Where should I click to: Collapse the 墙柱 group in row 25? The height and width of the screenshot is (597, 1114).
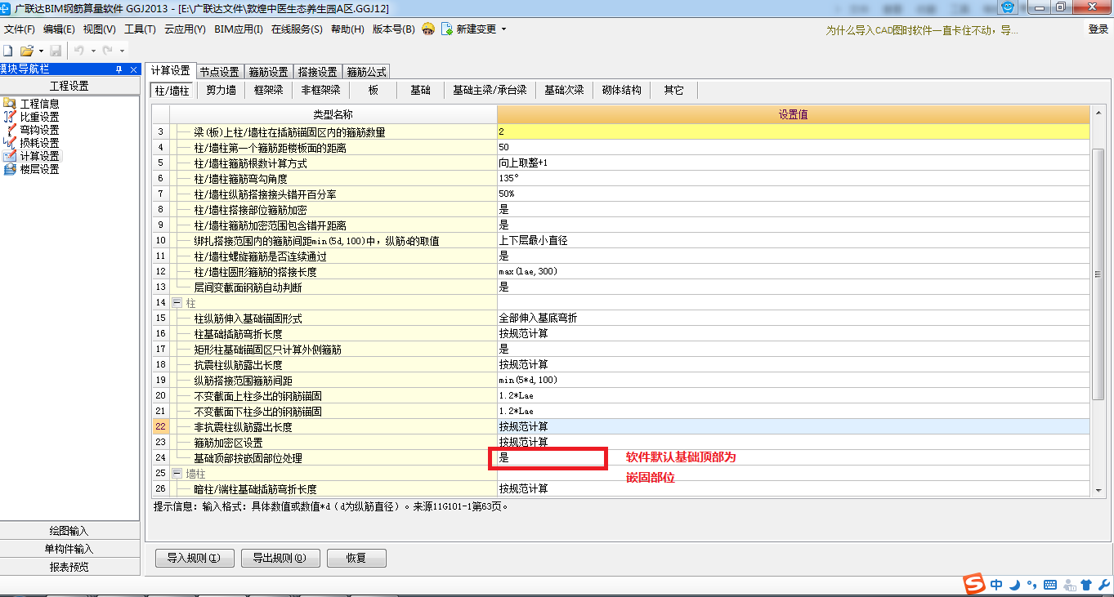pyautogui.click(x=177, y=473)
